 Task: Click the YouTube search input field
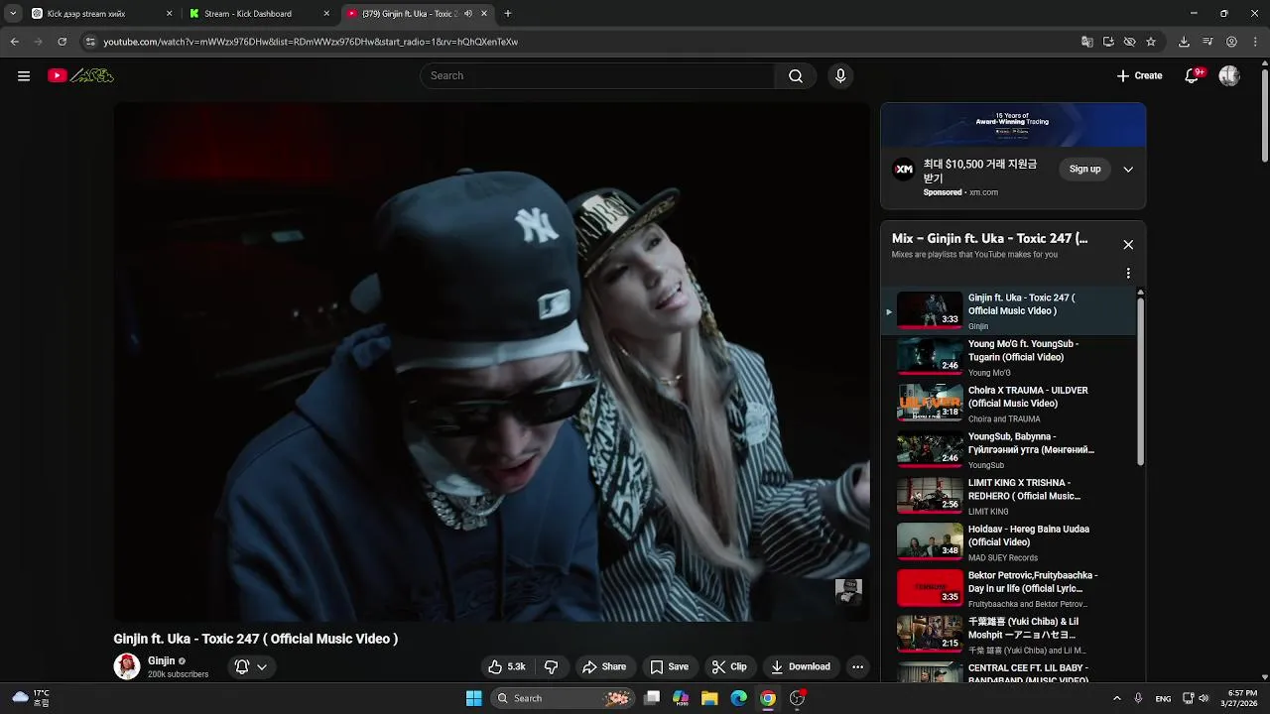(597, 76)
